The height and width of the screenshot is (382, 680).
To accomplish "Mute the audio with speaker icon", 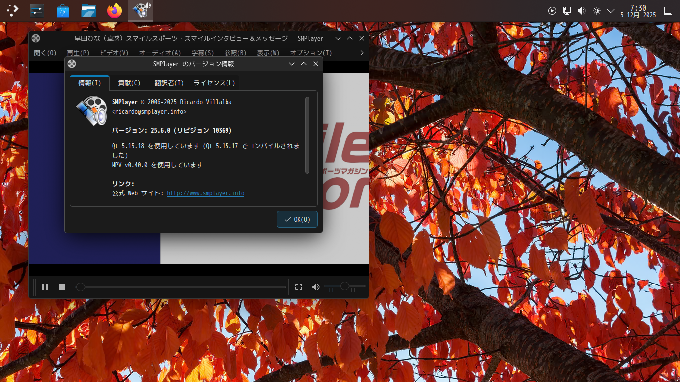I will [x=316, y=287].
